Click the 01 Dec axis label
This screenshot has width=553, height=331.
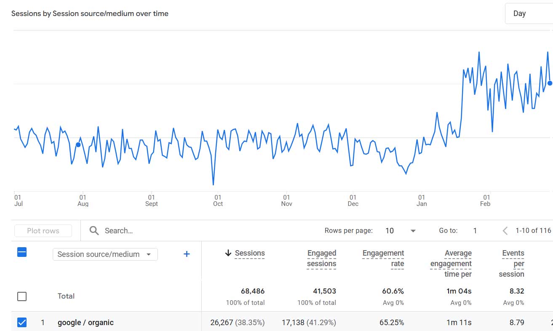(x=353, y=200)
